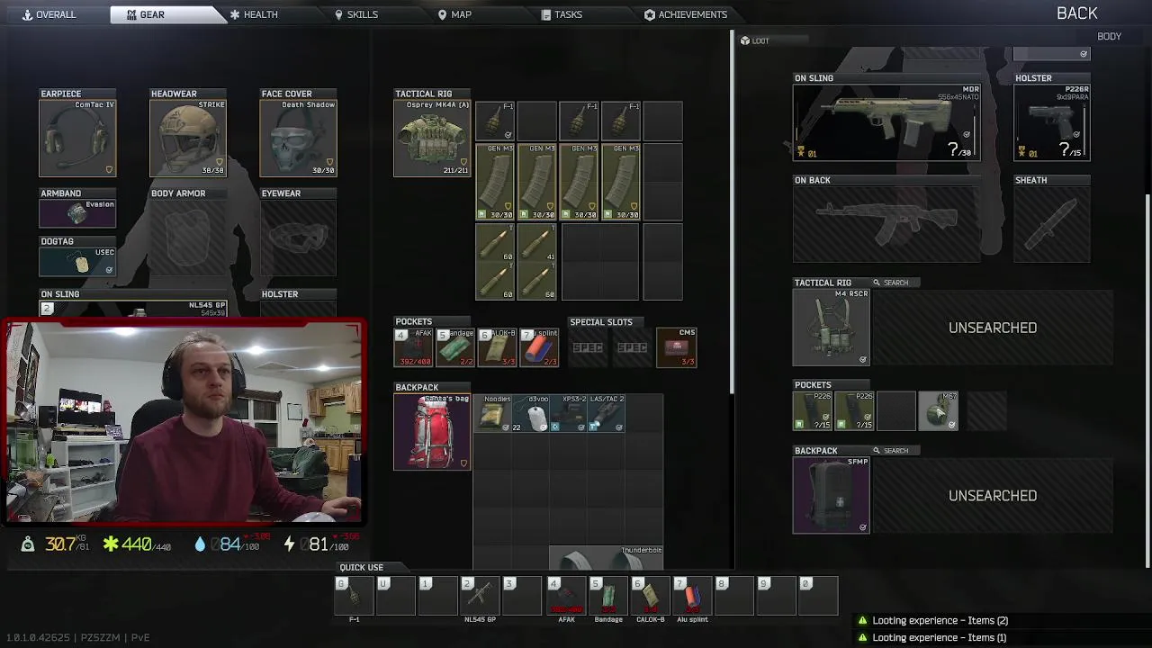Viewport: 1152px width, 648px height.
Task: Select the Evasion armband
Action: tap(77, 213)
